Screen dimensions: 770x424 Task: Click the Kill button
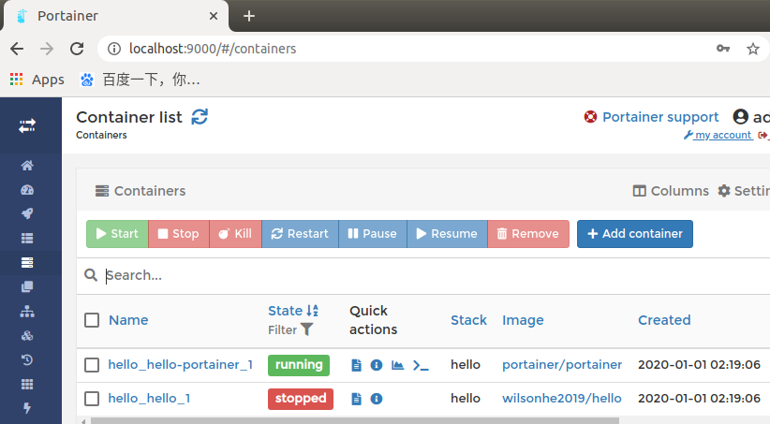[x=236, y=234]
